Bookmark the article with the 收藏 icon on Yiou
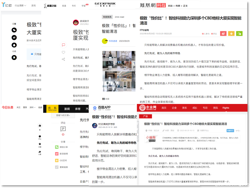251x189 pixels. (x=14, y=57)
